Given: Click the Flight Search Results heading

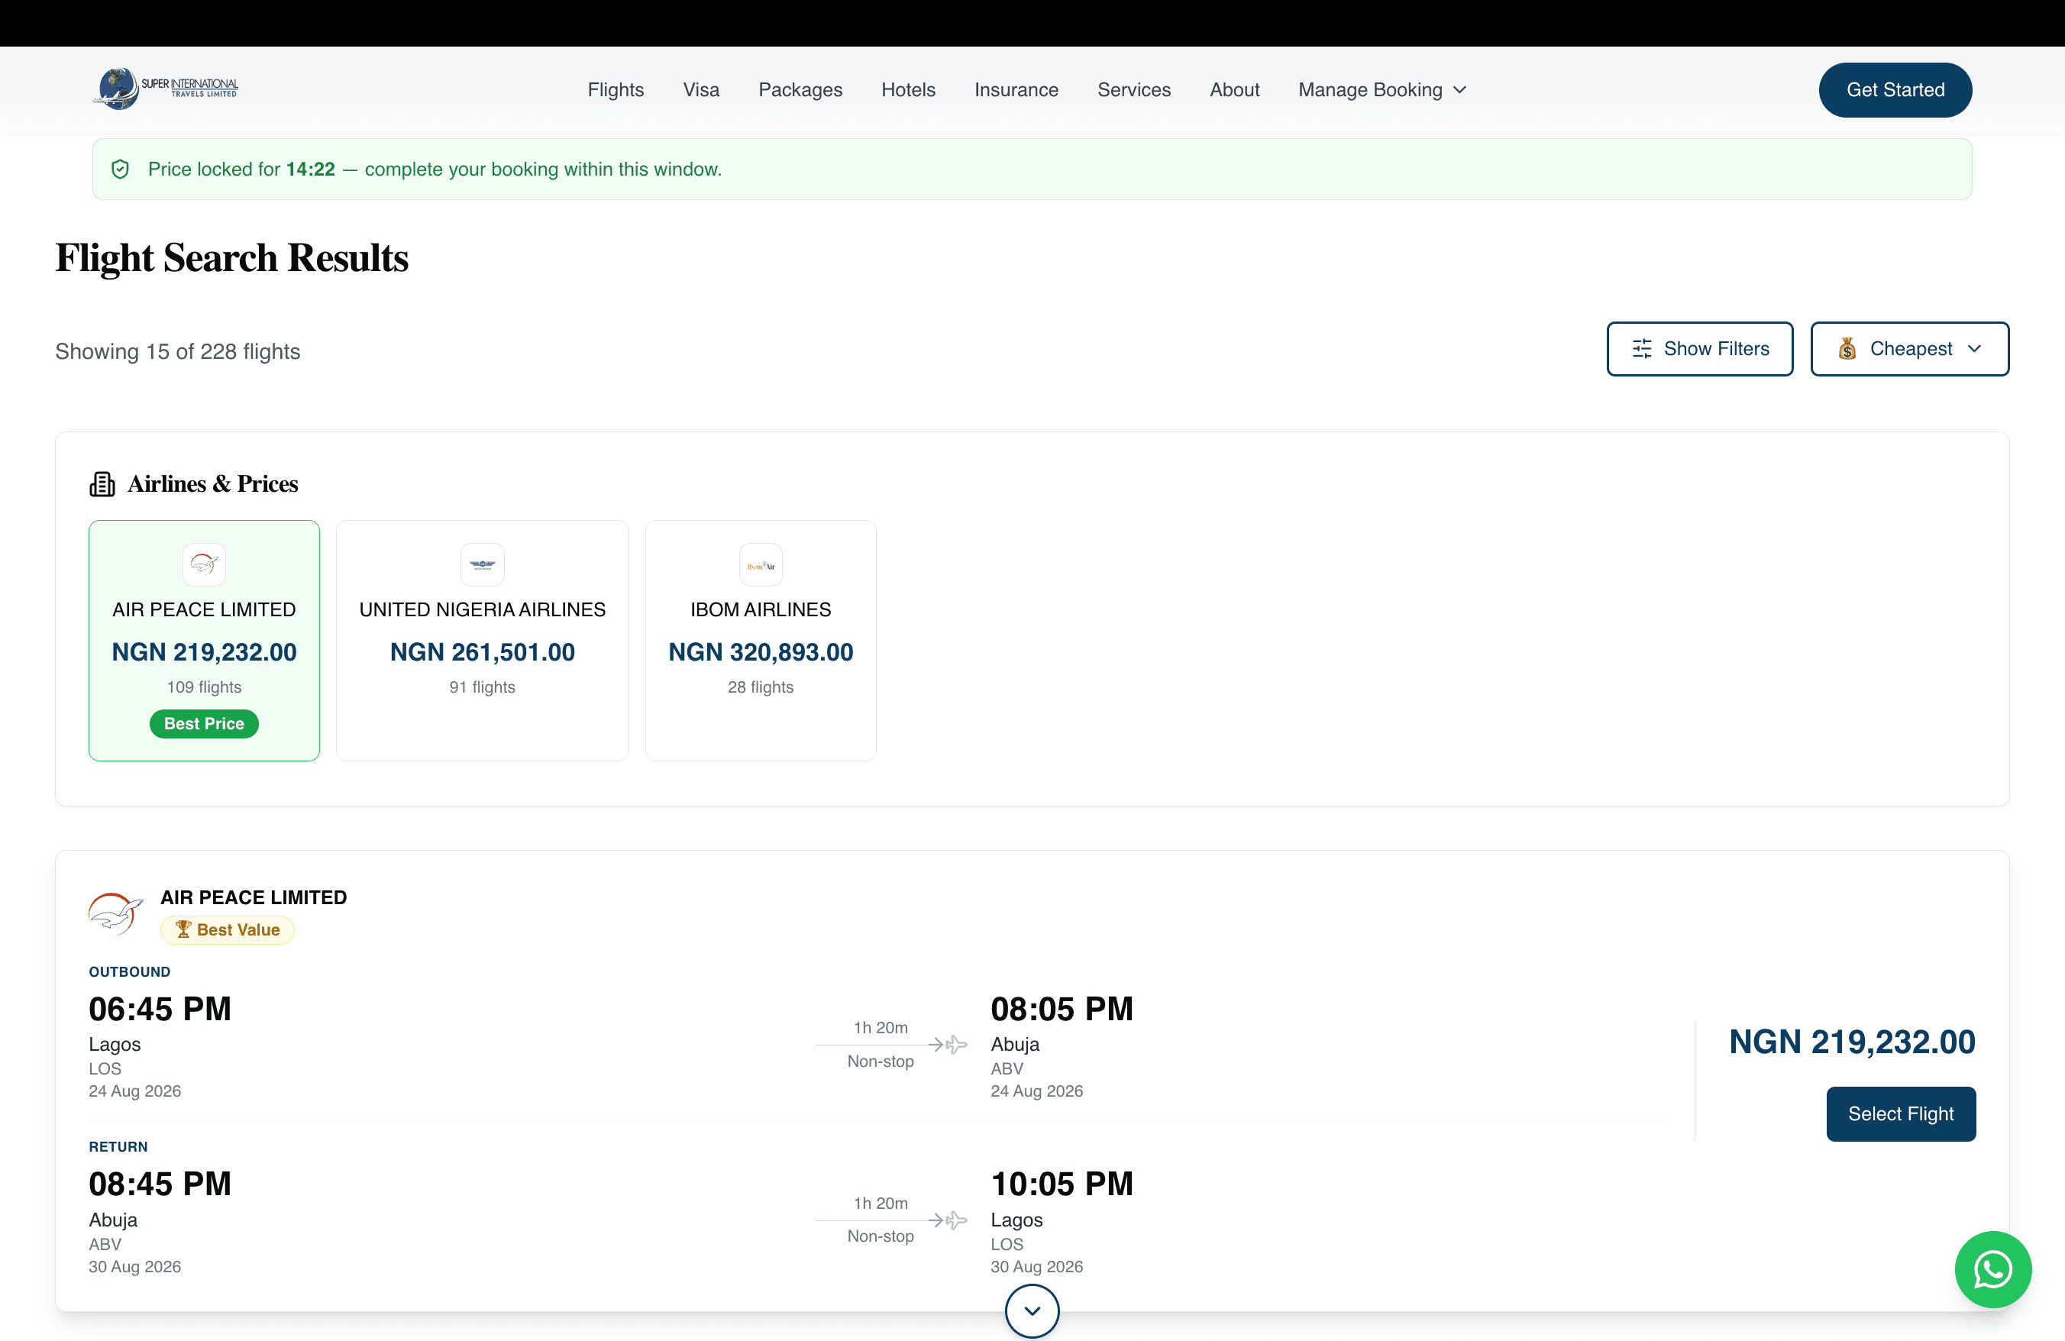Looking at the screenshot, I should [231, 257].
